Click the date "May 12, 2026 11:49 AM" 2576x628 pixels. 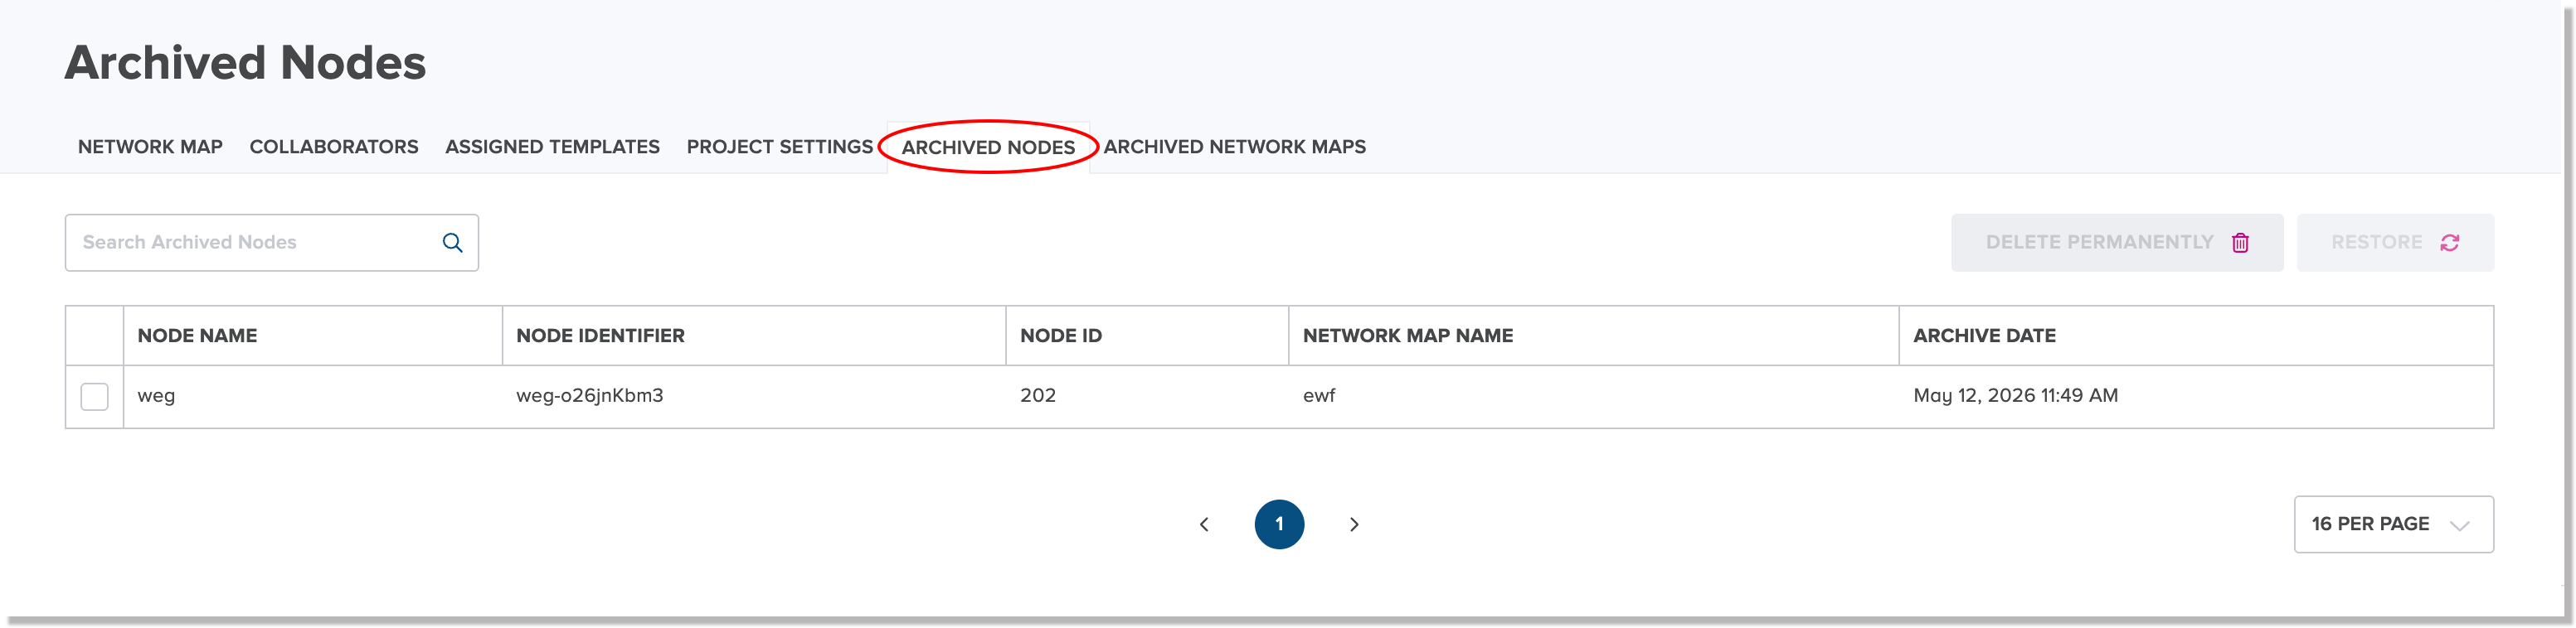(2015, 395)
